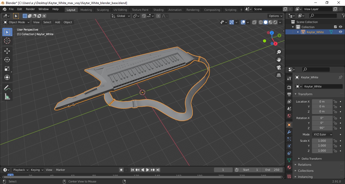This screenshot has height=184, width=345.
Task: Activate the Cursor tool
Action: pos(7,41)
